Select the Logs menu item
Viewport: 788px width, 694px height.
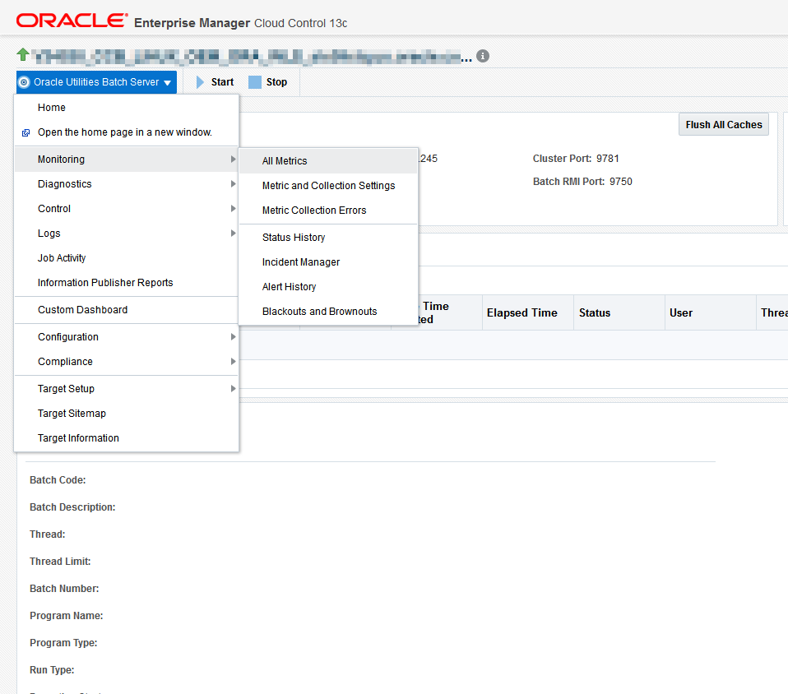pyautogui.click(x=127, y=234)
